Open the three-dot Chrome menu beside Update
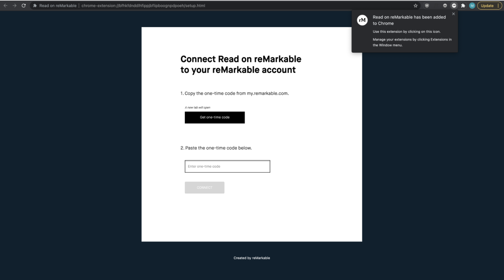Image resolution: width=504 pixels, height=280 pixels. point(497,6)
